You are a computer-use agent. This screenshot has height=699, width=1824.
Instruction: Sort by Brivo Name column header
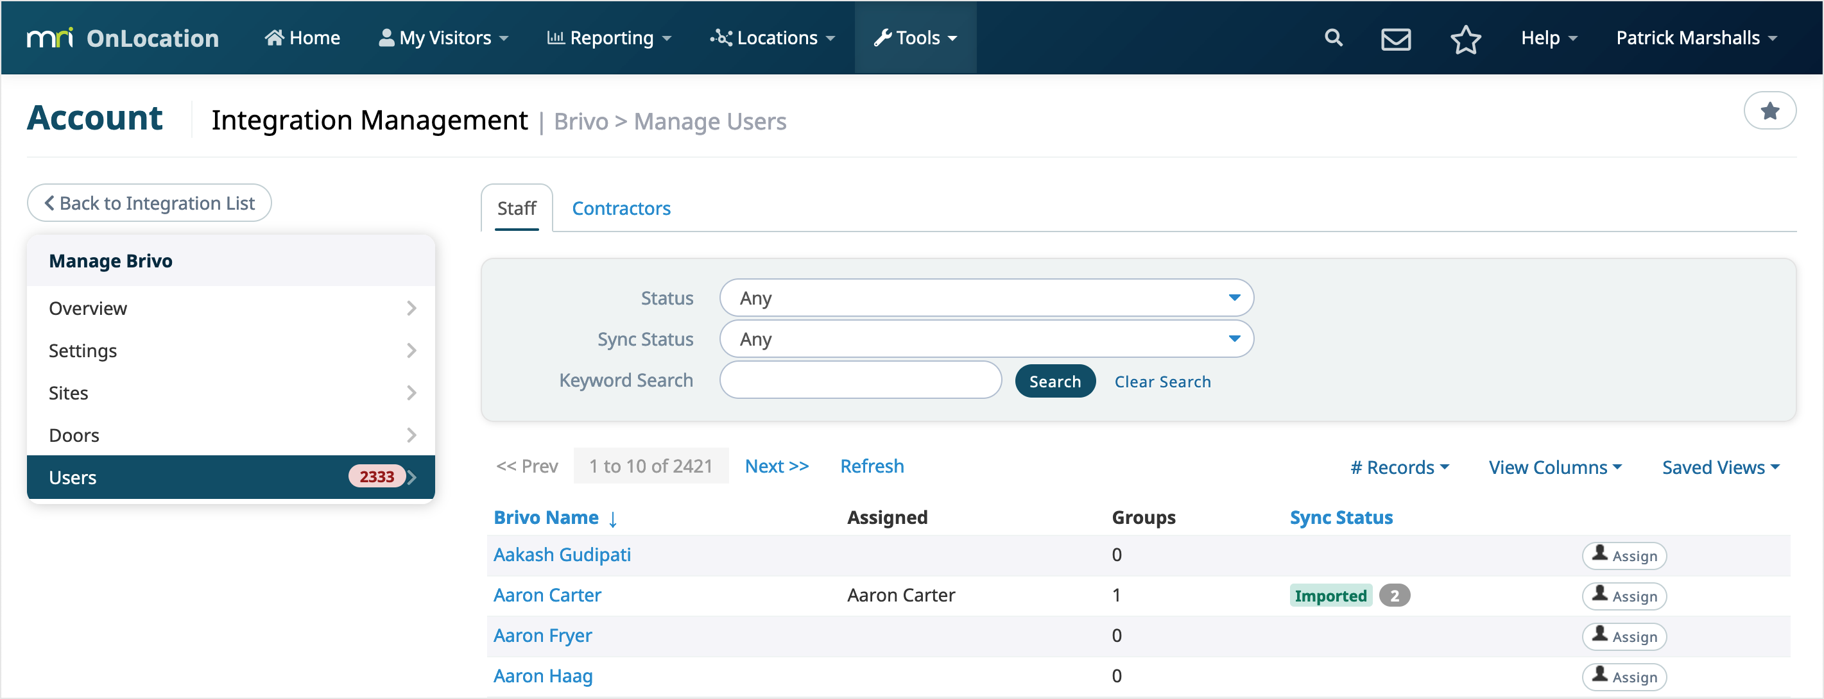[x=546, y=517]
